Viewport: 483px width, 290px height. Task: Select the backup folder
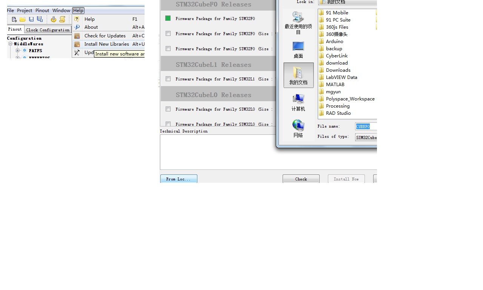(331, 49)
